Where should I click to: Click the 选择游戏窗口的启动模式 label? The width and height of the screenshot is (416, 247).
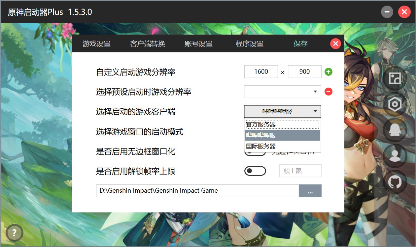pyautogui.click(x=140, y=132)
